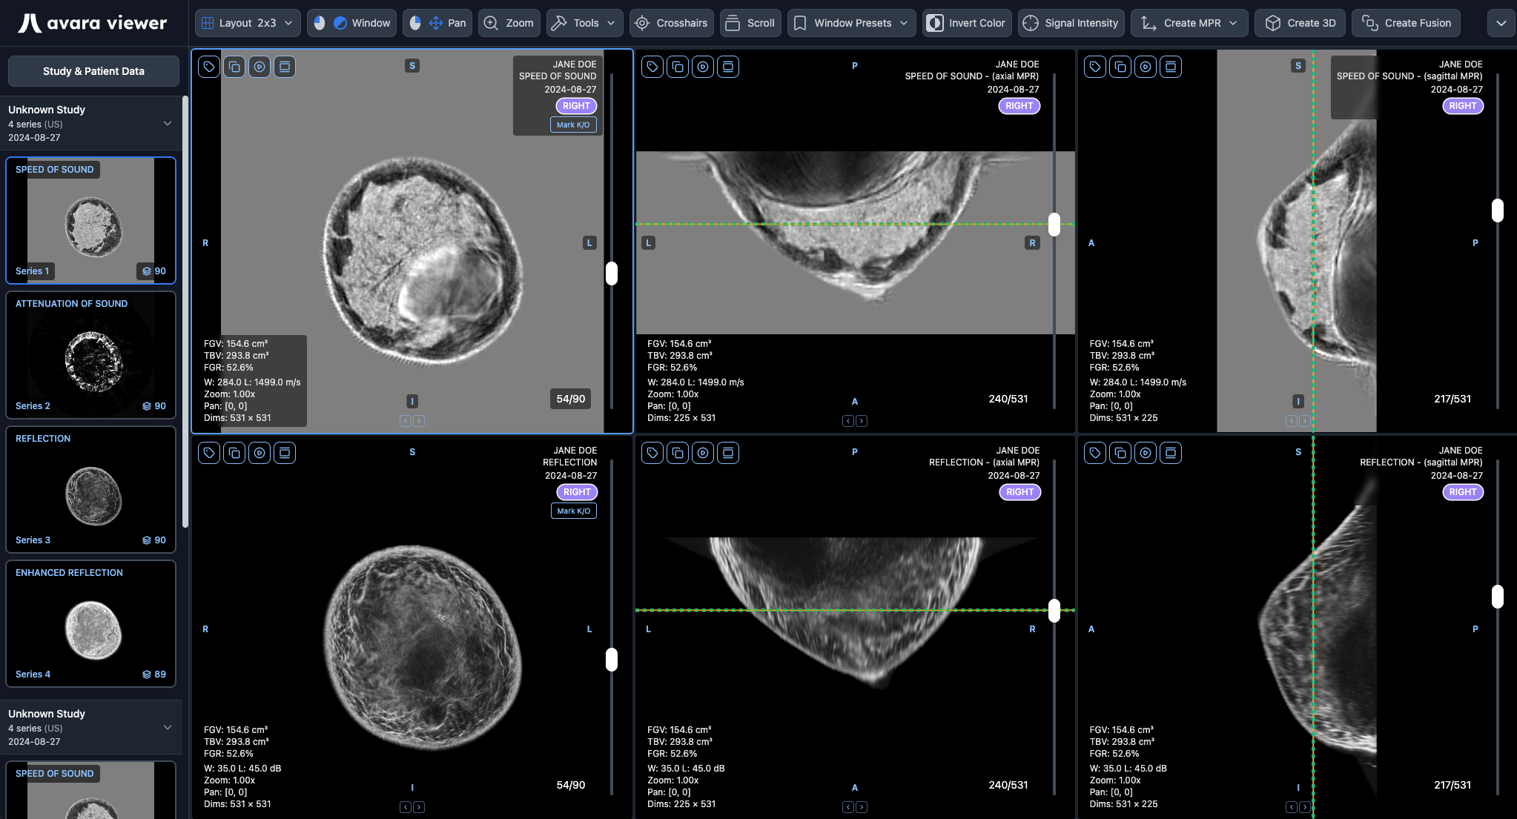
Task: Click fullscreen icon in Speed of Sound sagittal MPR viewport
Action: pos(1171,67)
